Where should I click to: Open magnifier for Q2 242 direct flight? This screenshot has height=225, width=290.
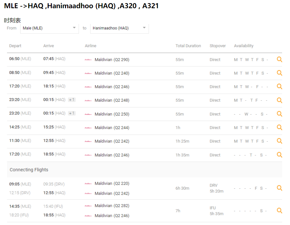tap(279, 141)
